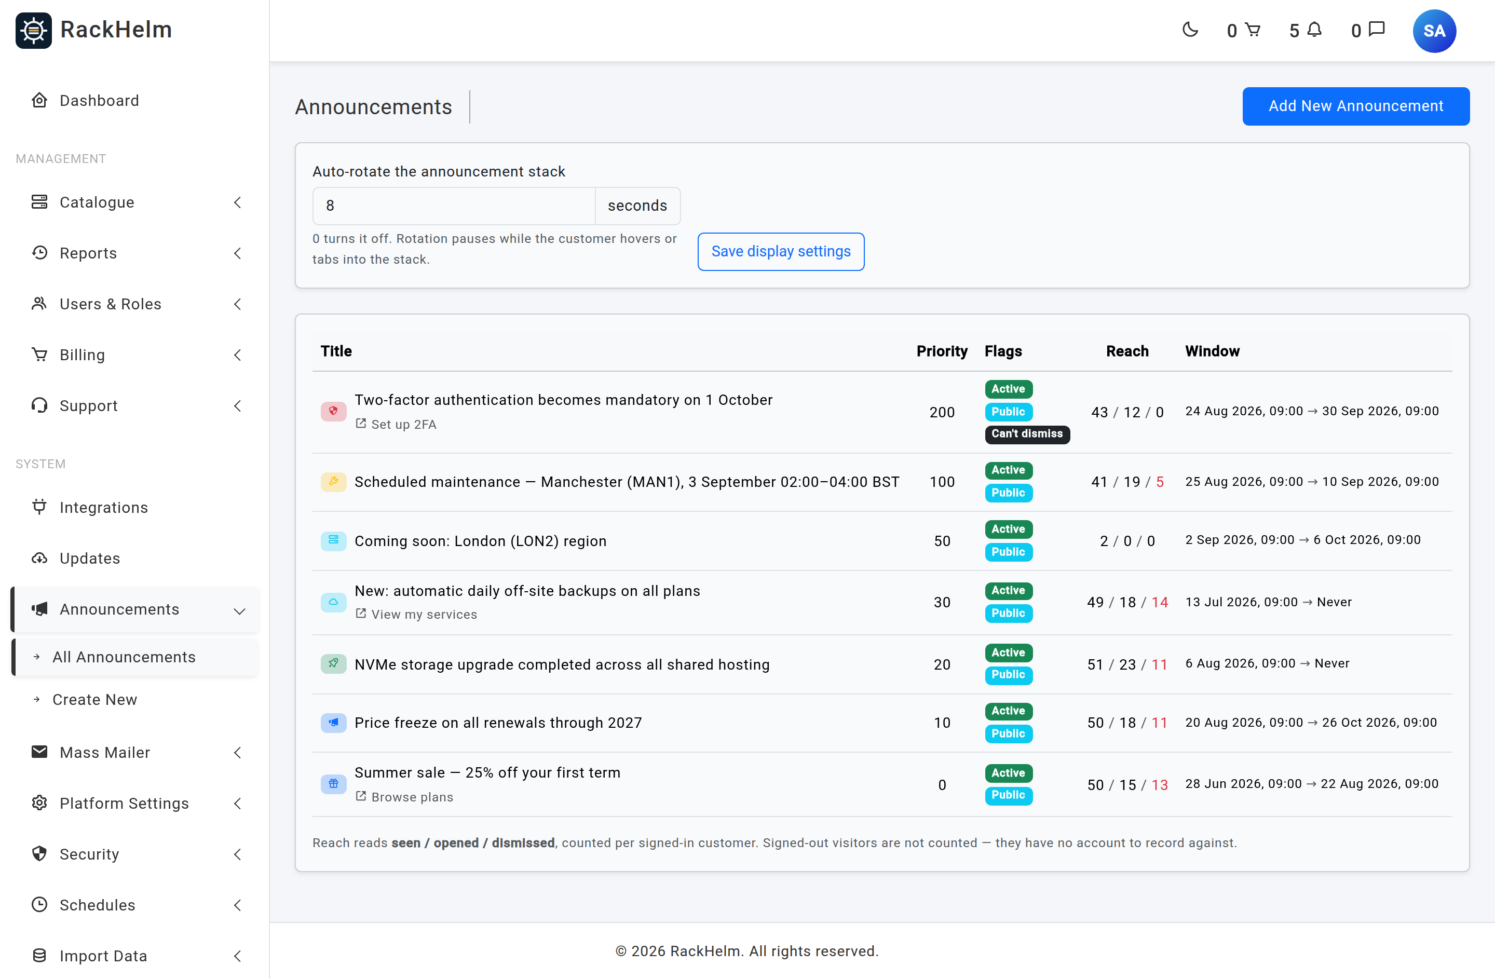The image size is (1495, 979).
Task: Open NVMe storage upgrade announcement title
Action: (562, 664)
